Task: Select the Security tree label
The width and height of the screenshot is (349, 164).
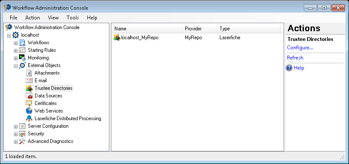Action: (x=36, y=134)
